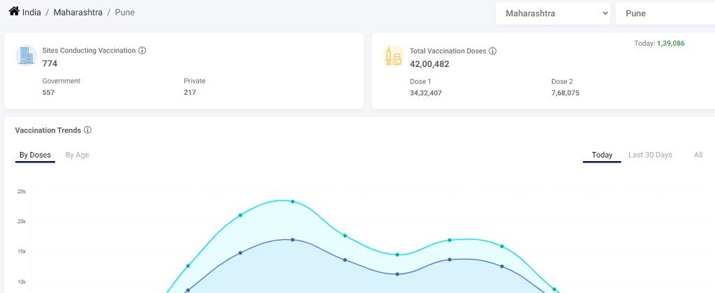Screen dimensions: 715x293
Task: Click the peak point on the cyan line
Action: point(293,202)
